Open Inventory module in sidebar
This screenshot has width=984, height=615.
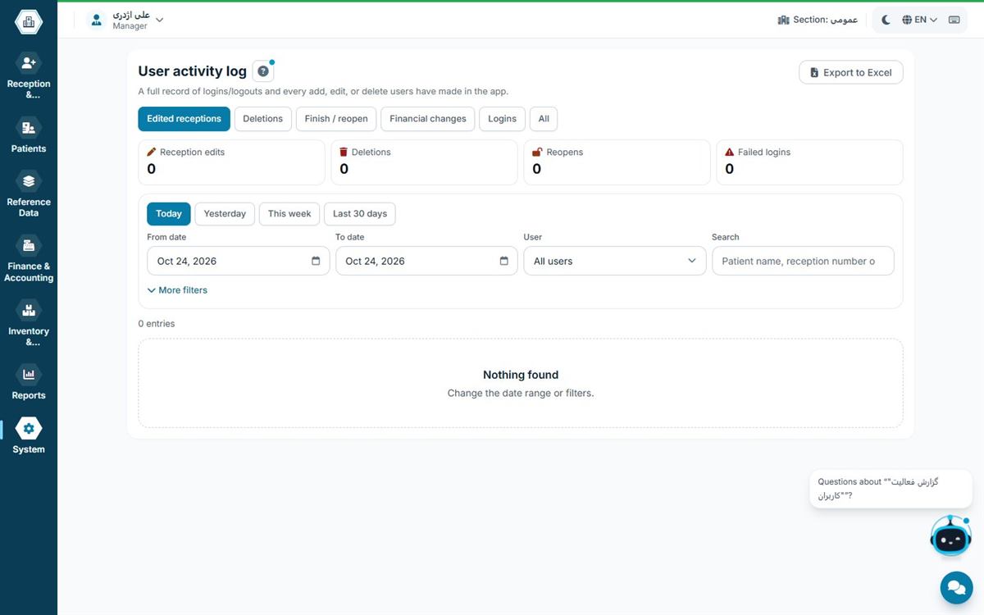pyautogui.click(x=29, y=324)
